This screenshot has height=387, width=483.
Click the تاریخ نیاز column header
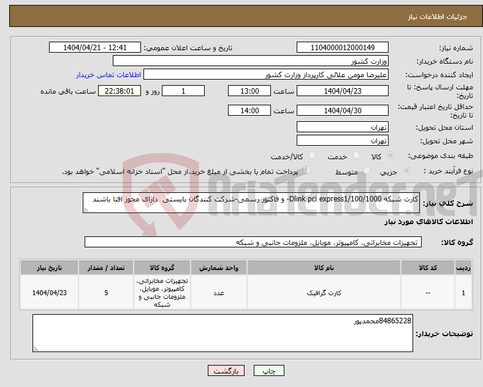tap(49, 268)
